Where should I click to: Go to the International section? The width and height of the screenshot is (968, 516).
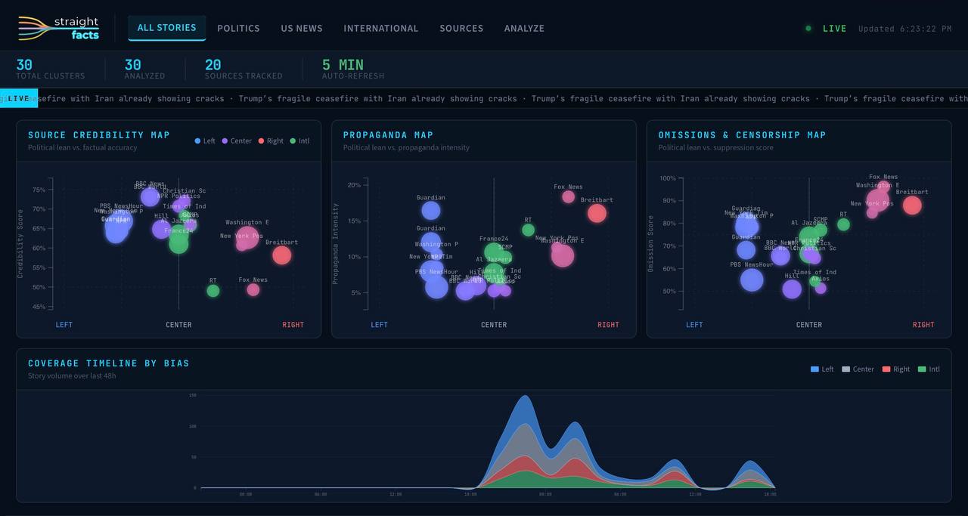380,29
